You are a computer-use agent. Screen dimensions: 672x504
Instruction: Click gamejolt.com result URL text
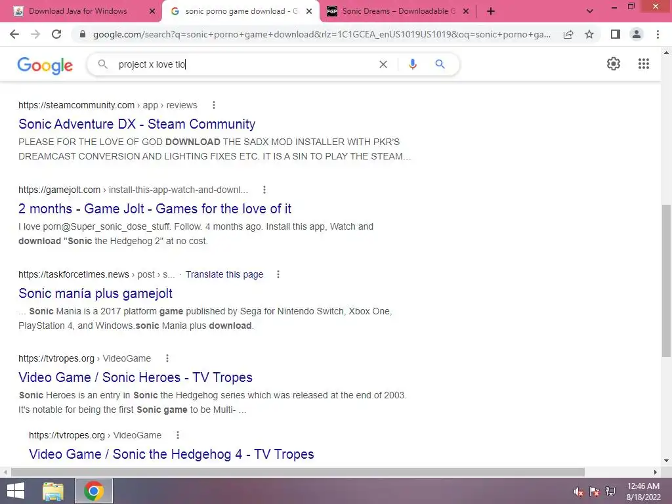pyautogui.click(x=59, y=190)
